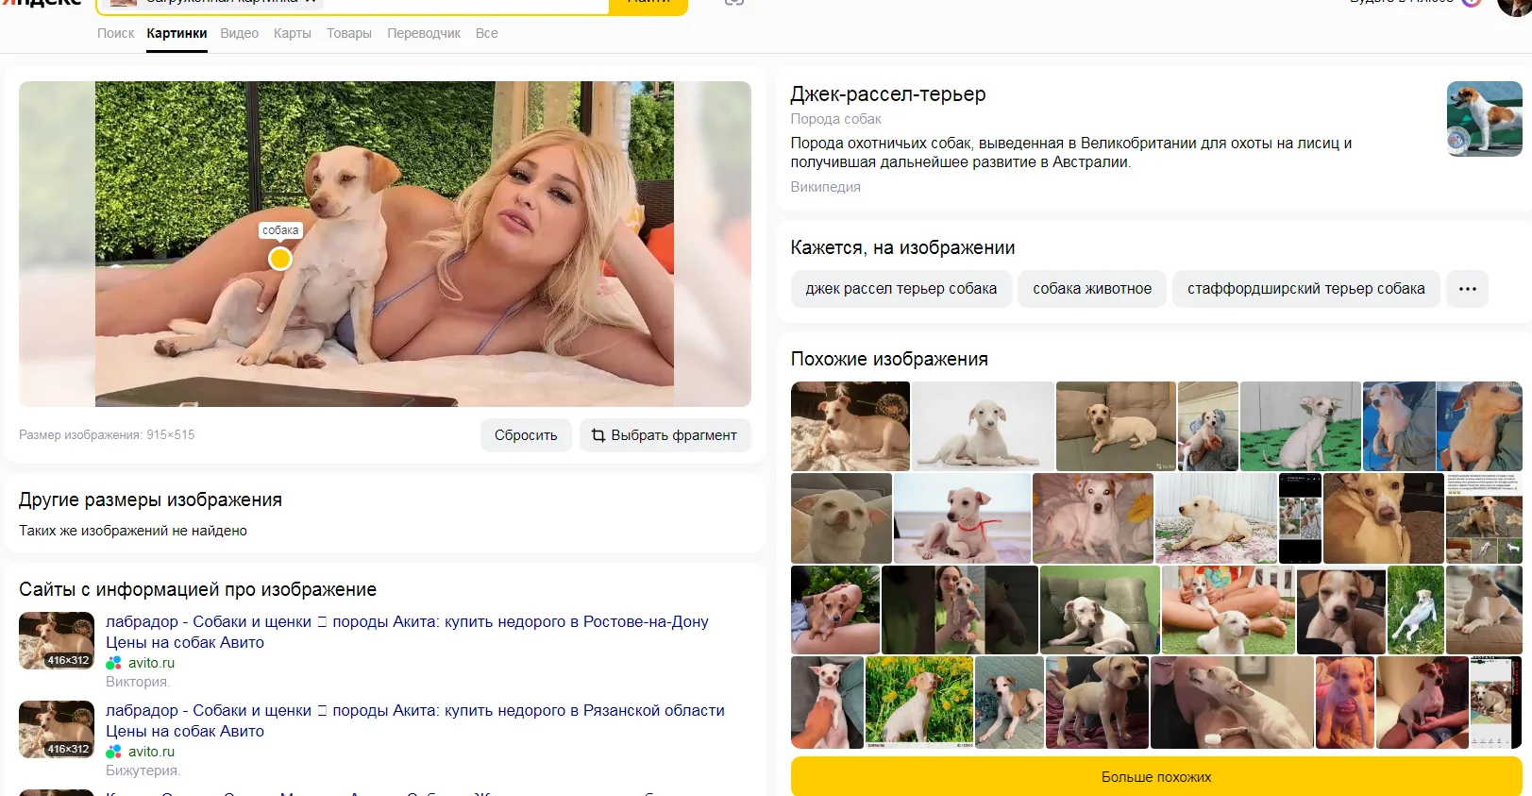Open the Avito listing link for Ростове-на-Дону
Viewport: 1532px width, 796px height.
click(x=407, y=632)
